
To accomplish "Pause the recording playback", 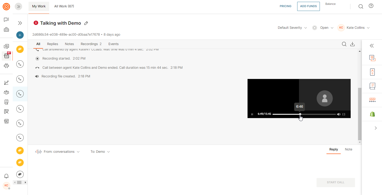I will coord(252,114).
